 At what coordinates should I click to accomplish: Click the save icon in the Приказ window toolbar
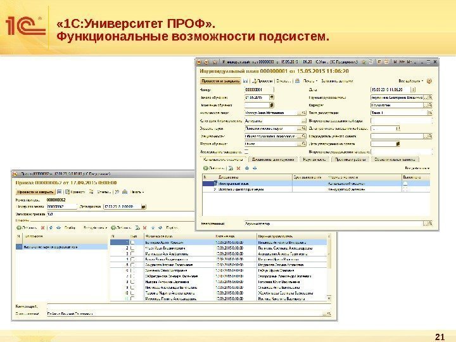click(60, 192)
